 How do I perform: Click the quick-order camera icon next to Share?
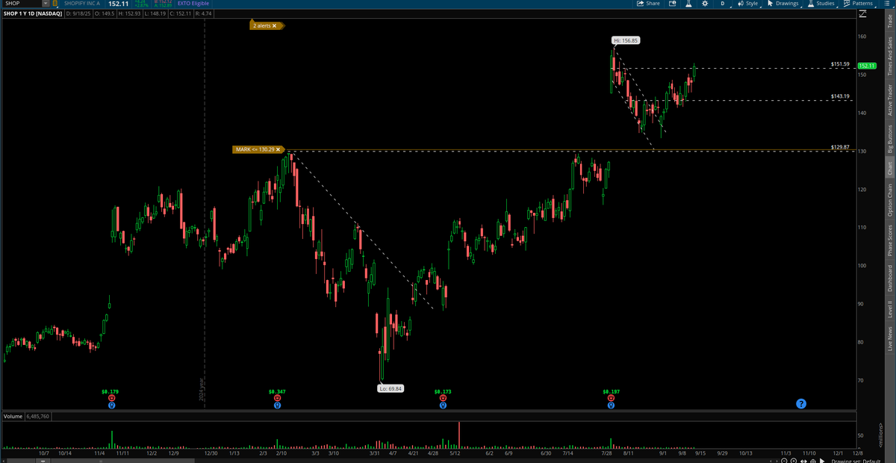[672, 4]
